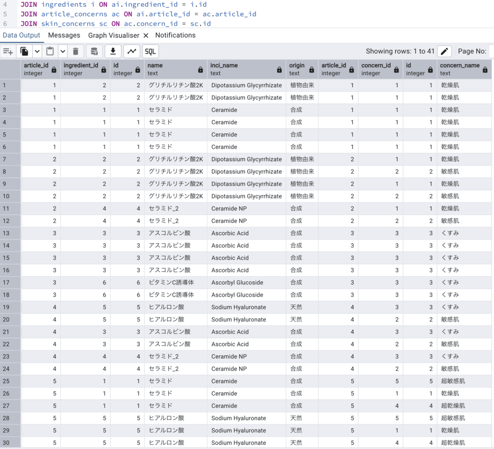Viewport: 494px width, 449px height.
Task: Click Ceramide cell in row 3
Action: tap(247, 110)
